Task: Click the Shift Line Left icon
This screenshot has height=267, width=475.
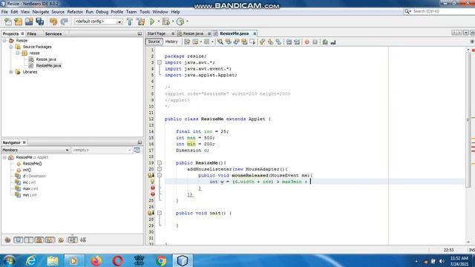Action: pos(289,42)
